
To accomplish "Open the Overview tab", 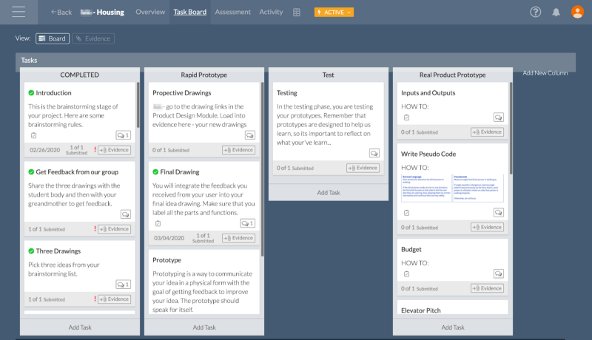I will pos(150,13).
